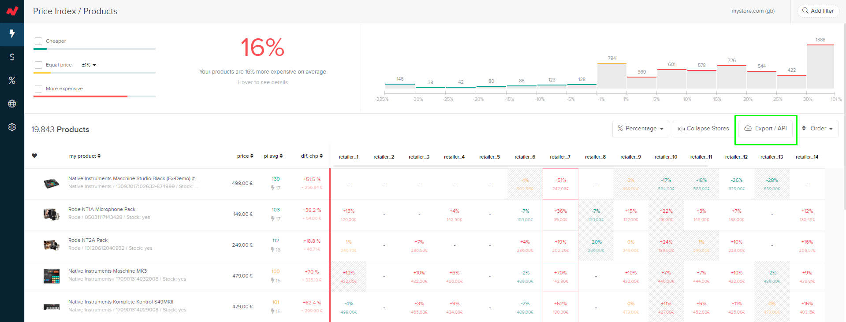Click the histogram bar labeled 794

pos(612,76)
